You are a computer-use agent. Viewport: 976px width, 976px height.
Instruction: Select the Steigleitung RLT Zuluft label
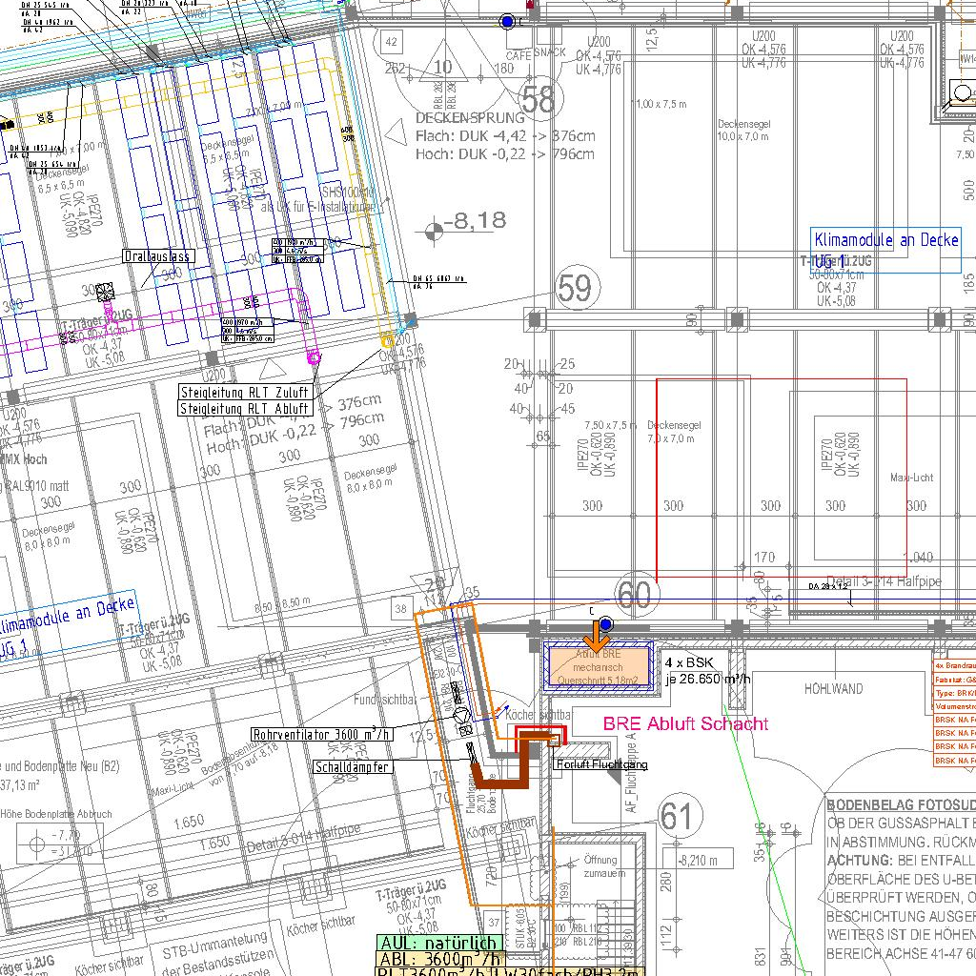coord(245,393)
